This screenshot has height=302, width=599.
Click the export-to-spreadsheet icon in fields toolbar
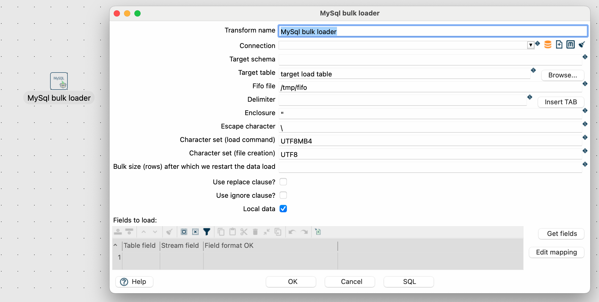pyautogui.click(x=318, y=232)
